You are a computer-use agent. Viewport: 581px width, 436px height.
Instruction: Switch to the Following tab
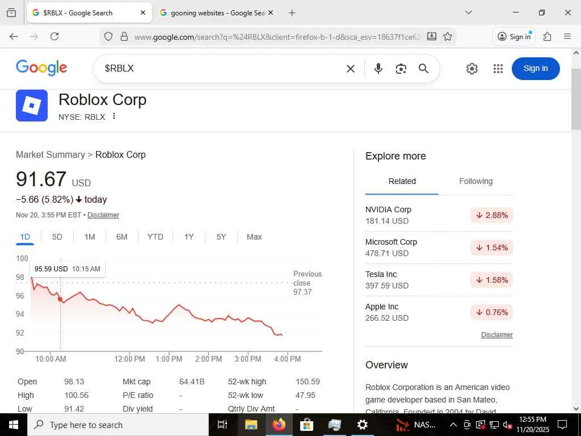[475, 182]
